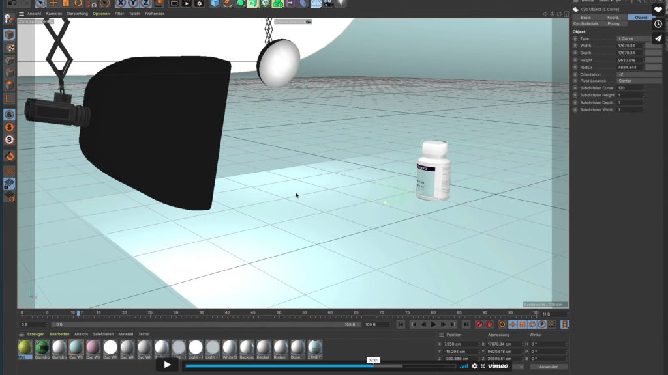Share the video with paper plane icon
The width and height of the screenshot is (668, 375).
[658, 38]
